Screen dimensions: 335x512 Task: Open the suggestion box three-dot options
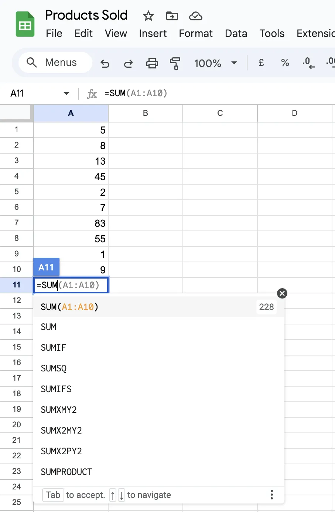coord(272,495)
